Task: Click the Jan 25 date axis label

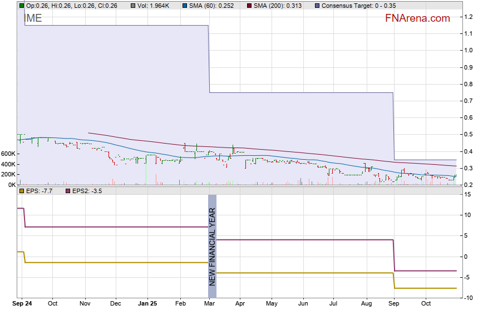Action: coord(147,304)
